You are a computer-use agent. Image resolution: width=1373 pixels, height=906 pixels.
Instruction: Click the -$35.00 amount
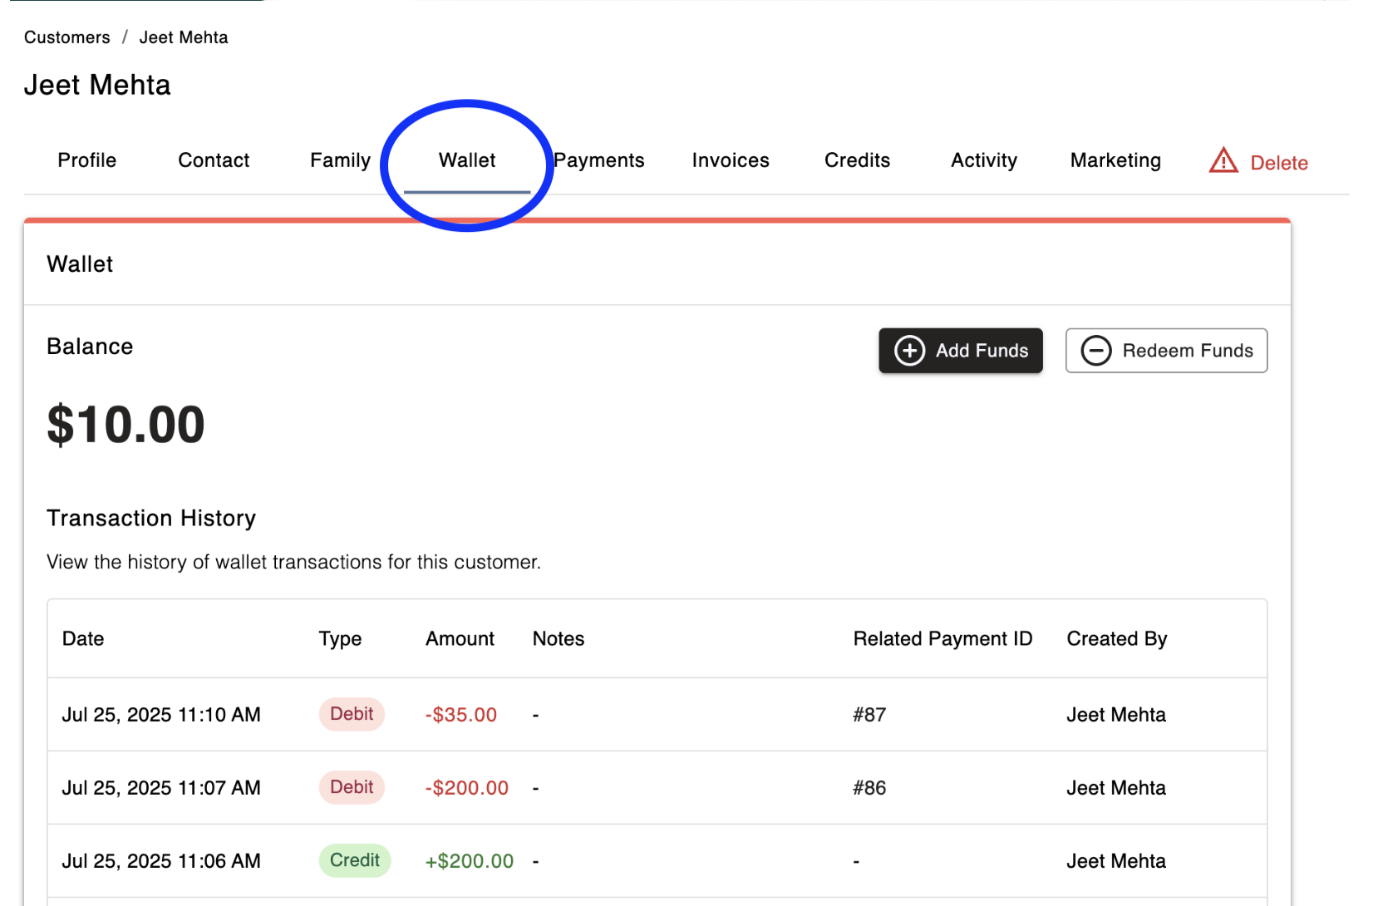[461, 715]
